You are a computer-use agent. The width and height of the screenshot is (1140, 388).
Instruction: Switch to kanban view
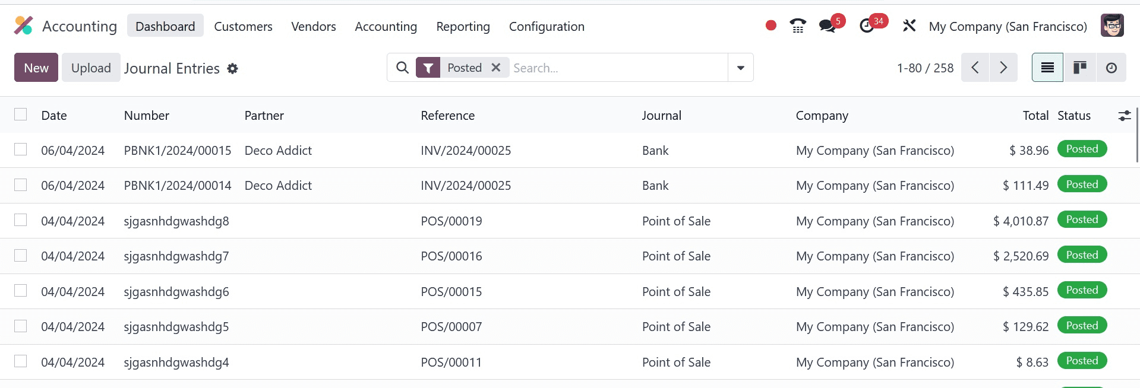(1080, 68)
